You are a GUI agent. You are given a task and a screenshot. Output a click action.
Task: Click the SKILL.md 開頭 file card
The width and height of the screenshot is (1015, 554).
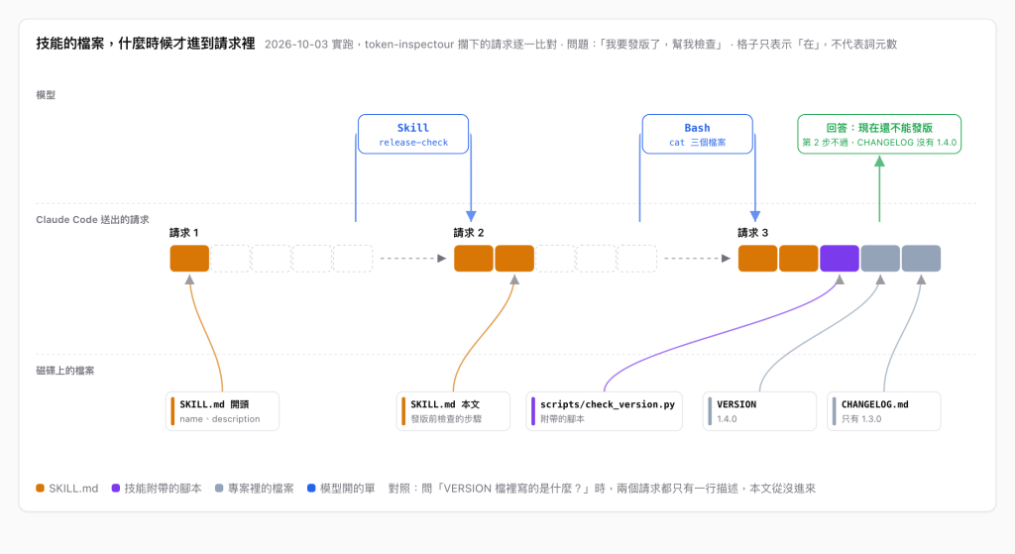click(222, 411)
